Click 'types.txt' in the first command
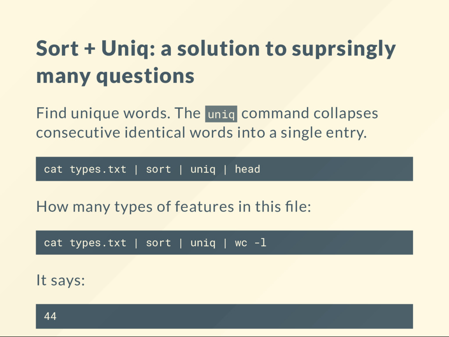The image size is (449, 337). [x=98, y=169]
